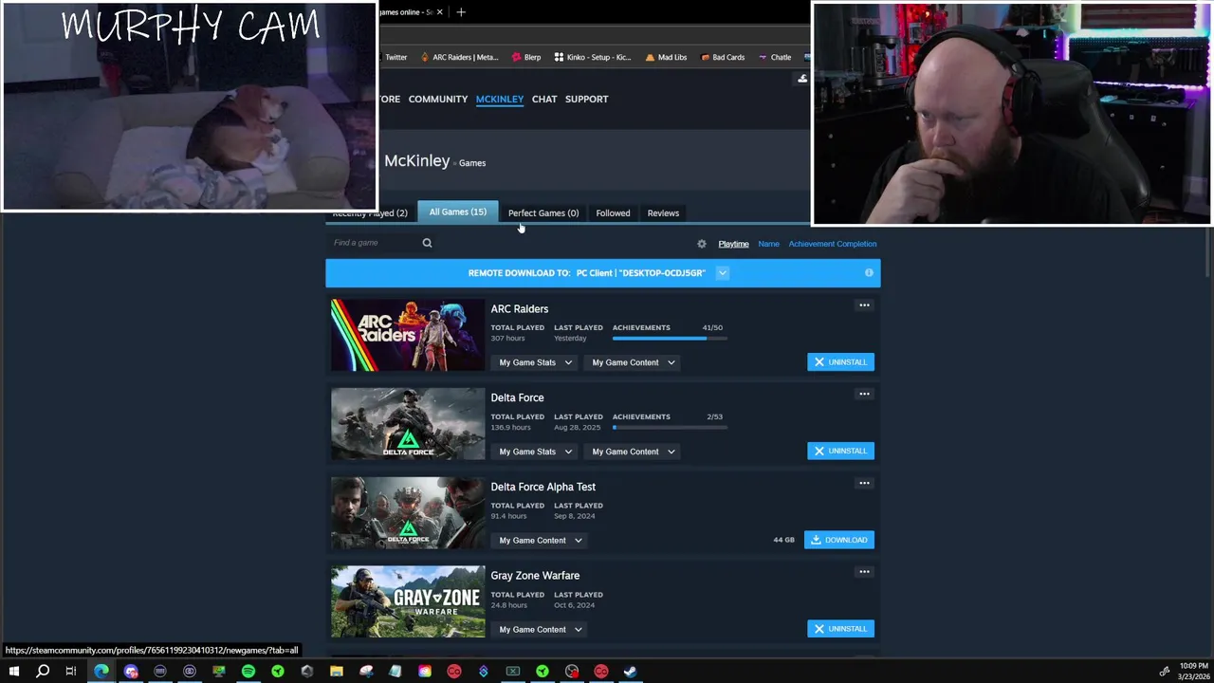Open Task View on the taskbar
This screenshot has width=1214, height=683.
click(x=71, y=672)
